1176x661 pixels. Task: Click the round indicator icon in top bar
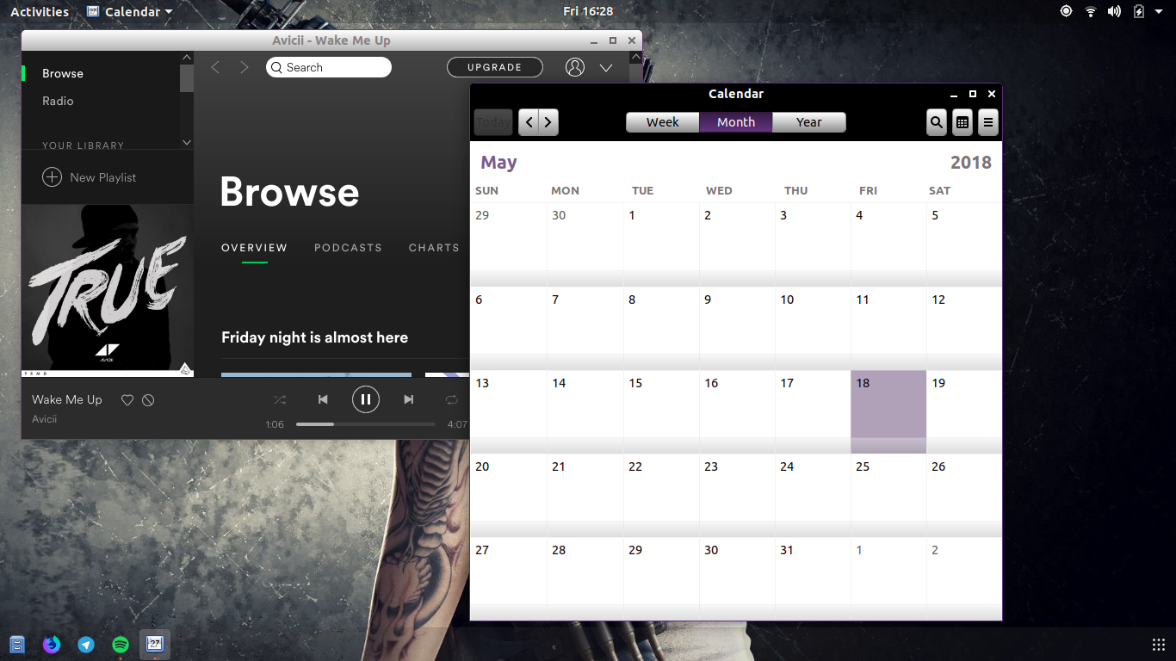(x=1066, y=11)
